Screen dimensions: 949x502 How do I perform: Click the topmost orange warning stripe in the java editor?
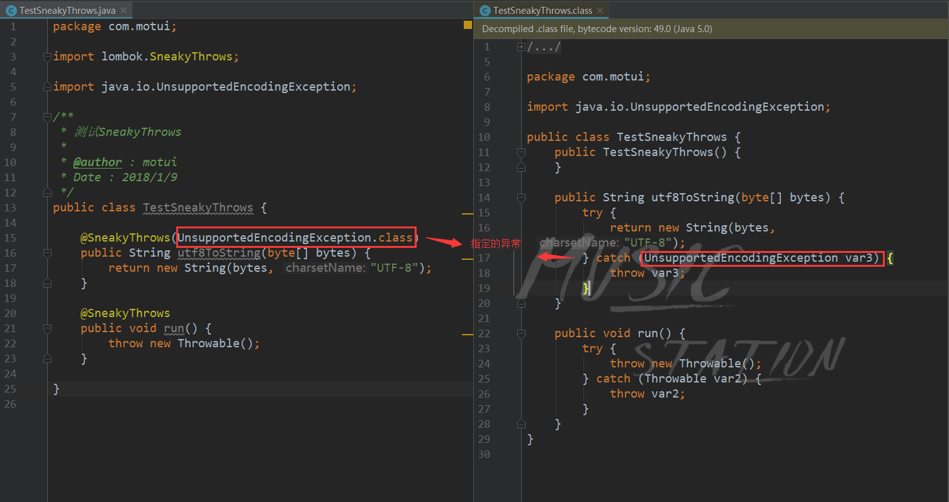(468, 215)
